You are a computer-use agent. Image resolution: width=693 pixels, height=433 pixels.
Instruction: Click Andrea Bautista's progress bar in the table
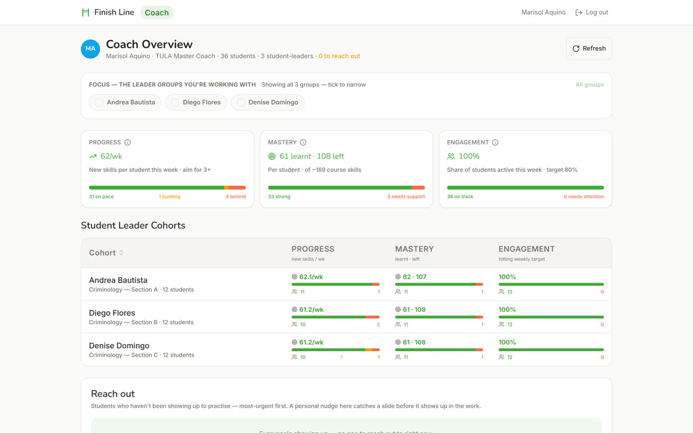(336, 284)
